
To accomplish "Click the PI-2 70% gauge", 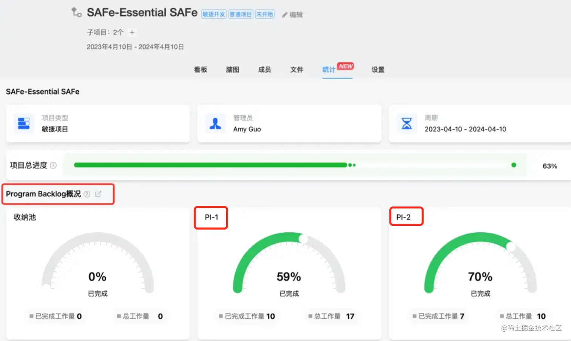I will 480,263.
